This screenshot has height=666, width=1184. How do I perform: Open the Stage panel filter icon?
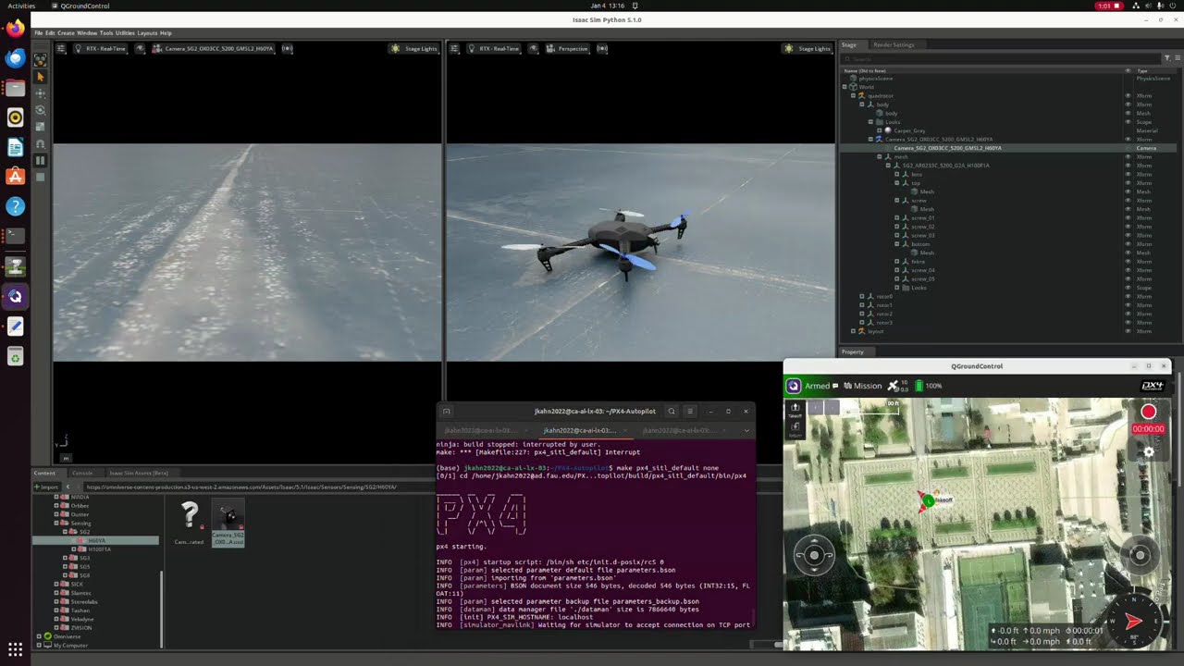[1167, 58]
